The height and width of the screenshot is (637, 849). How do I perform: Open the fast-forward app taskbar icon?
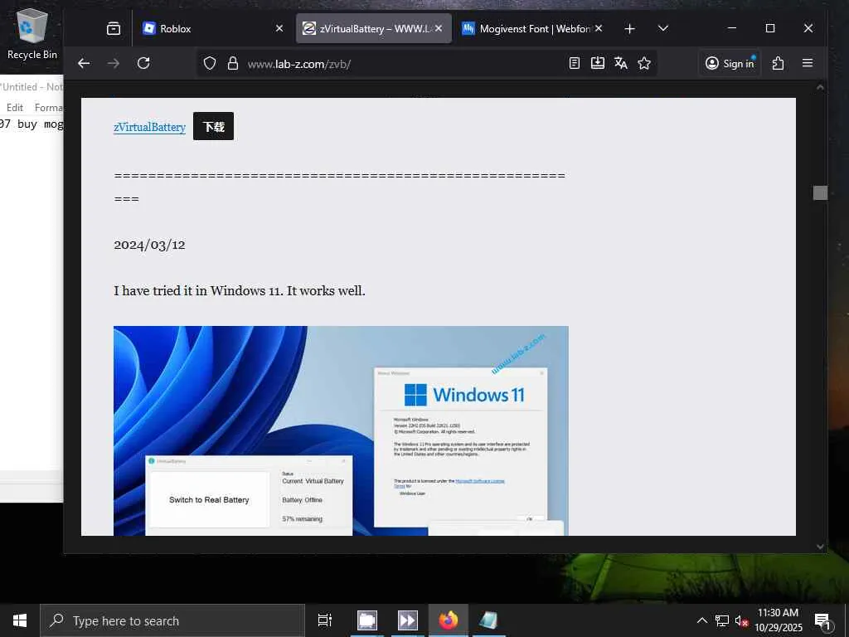407,620
